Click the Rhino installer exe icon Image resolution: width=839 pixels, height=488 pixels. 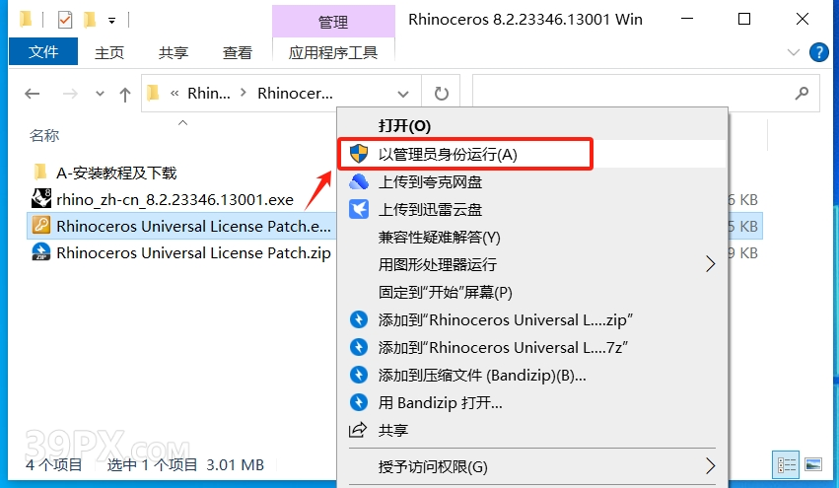click(41, 198)
